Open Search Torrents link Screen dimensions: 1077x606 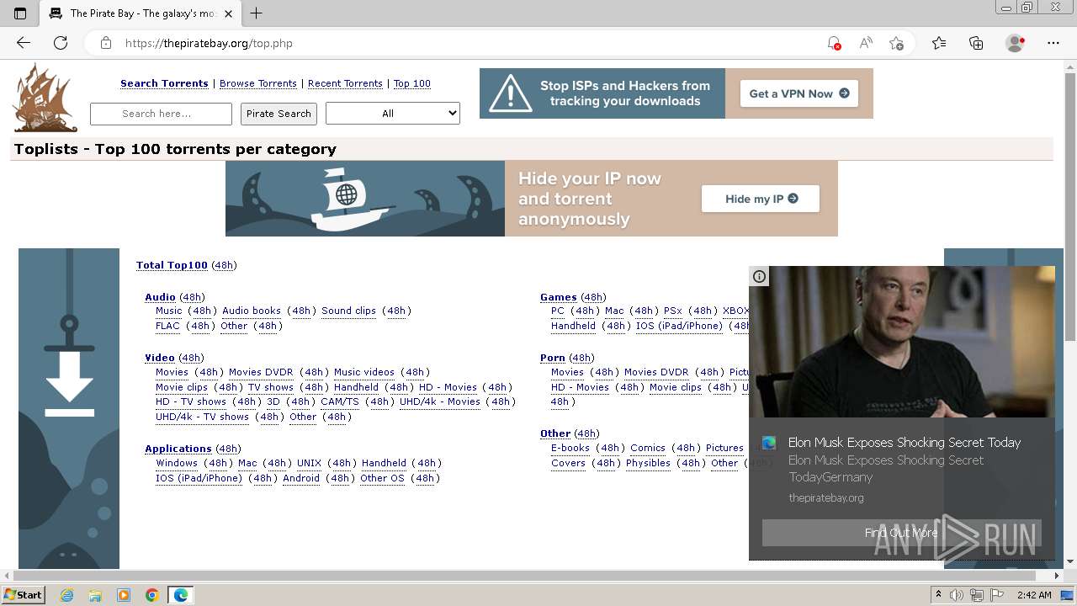pos(164,83)
